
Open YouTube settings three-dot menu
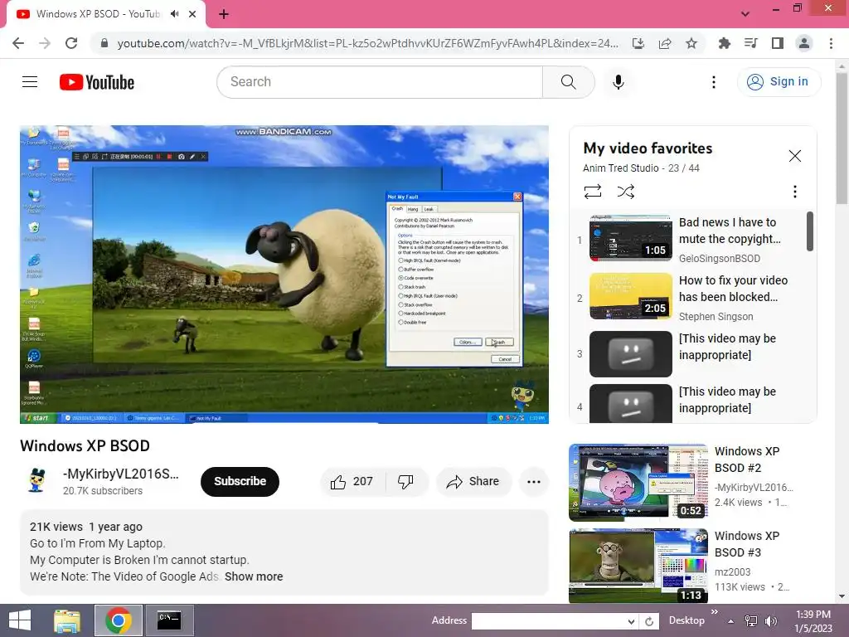(x=714, y=82)
